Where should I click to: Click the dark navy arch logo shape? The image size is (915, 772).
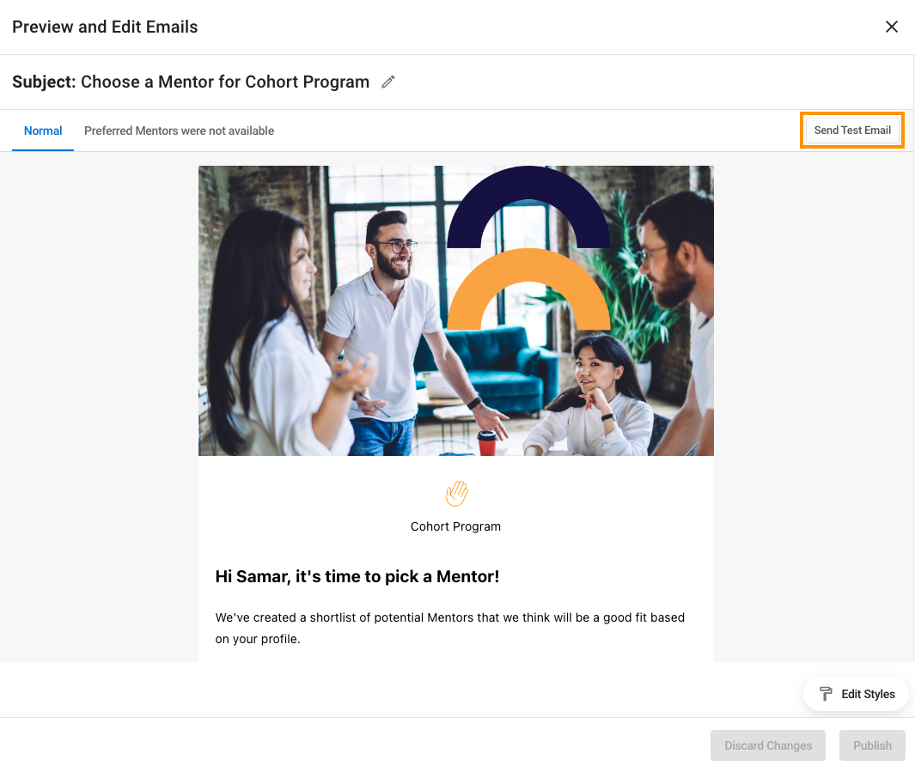(x=528, y=207)
